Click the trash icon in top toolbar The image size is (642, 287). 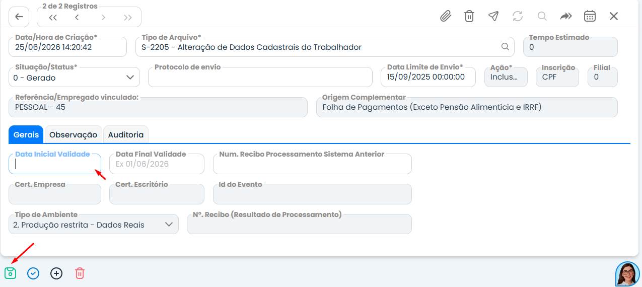tap(469, 16)
